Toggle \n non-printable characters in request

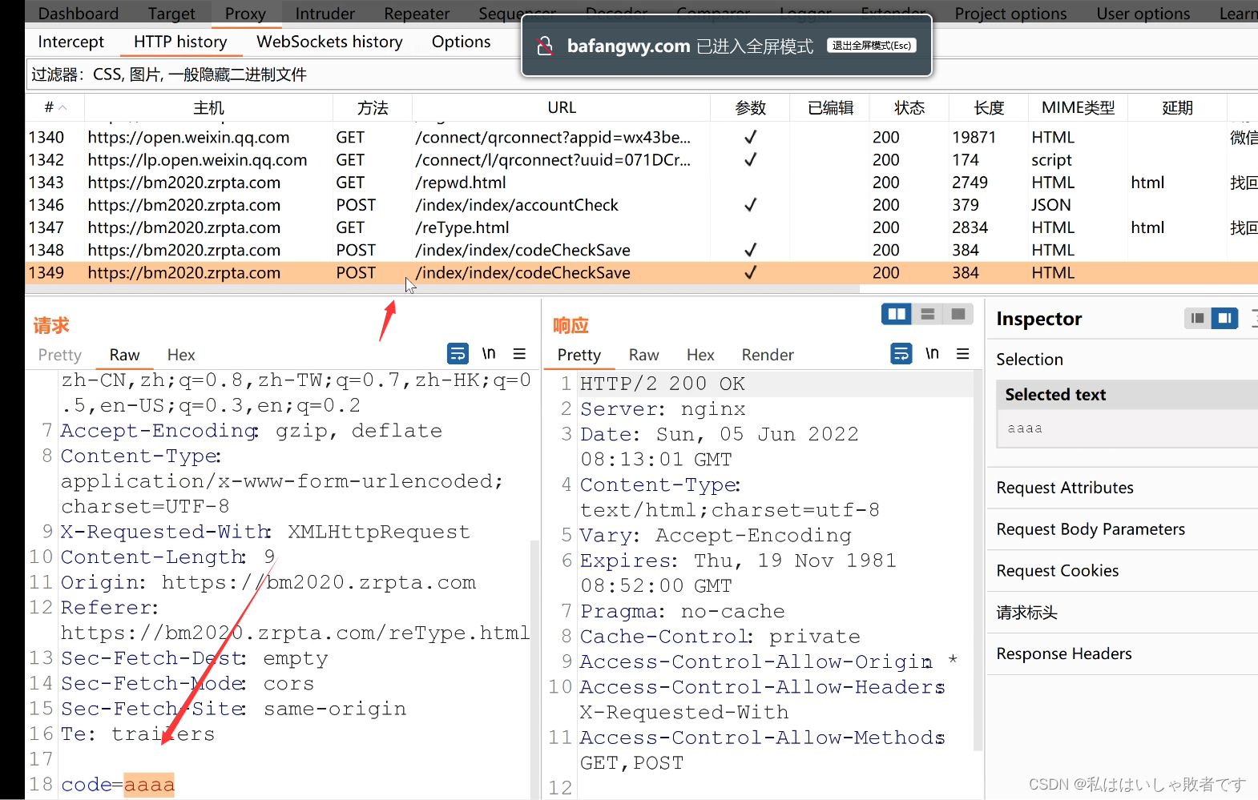(x=489, y=353)
